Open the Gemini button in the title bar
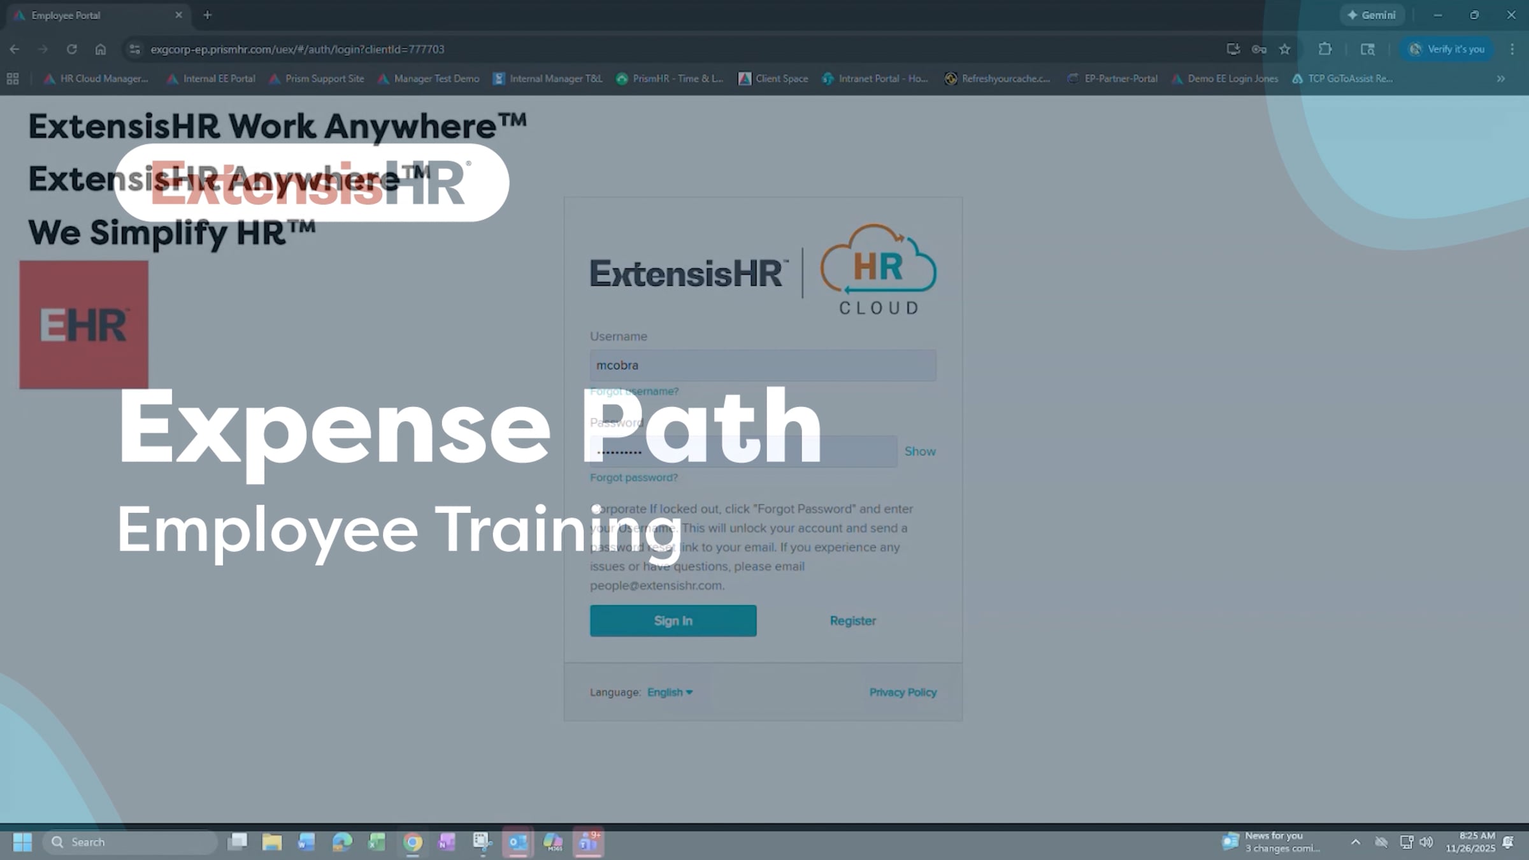1529x860 pixels. pyautogui.click(x=1372, y=15)
